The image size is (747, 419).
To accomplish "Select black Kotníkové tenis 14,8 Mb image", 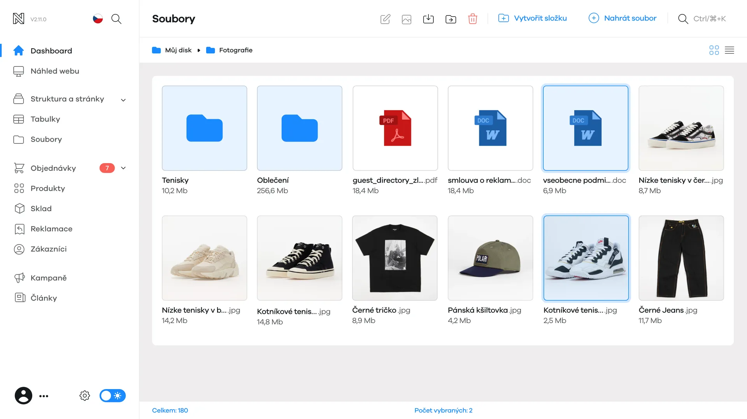I will tap(300, 258).
